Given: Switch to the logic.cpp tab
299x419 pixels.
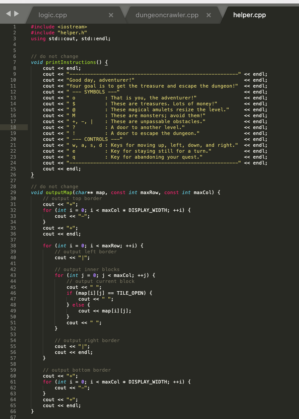Looking at the screenshot, I should tap(52, 15).
